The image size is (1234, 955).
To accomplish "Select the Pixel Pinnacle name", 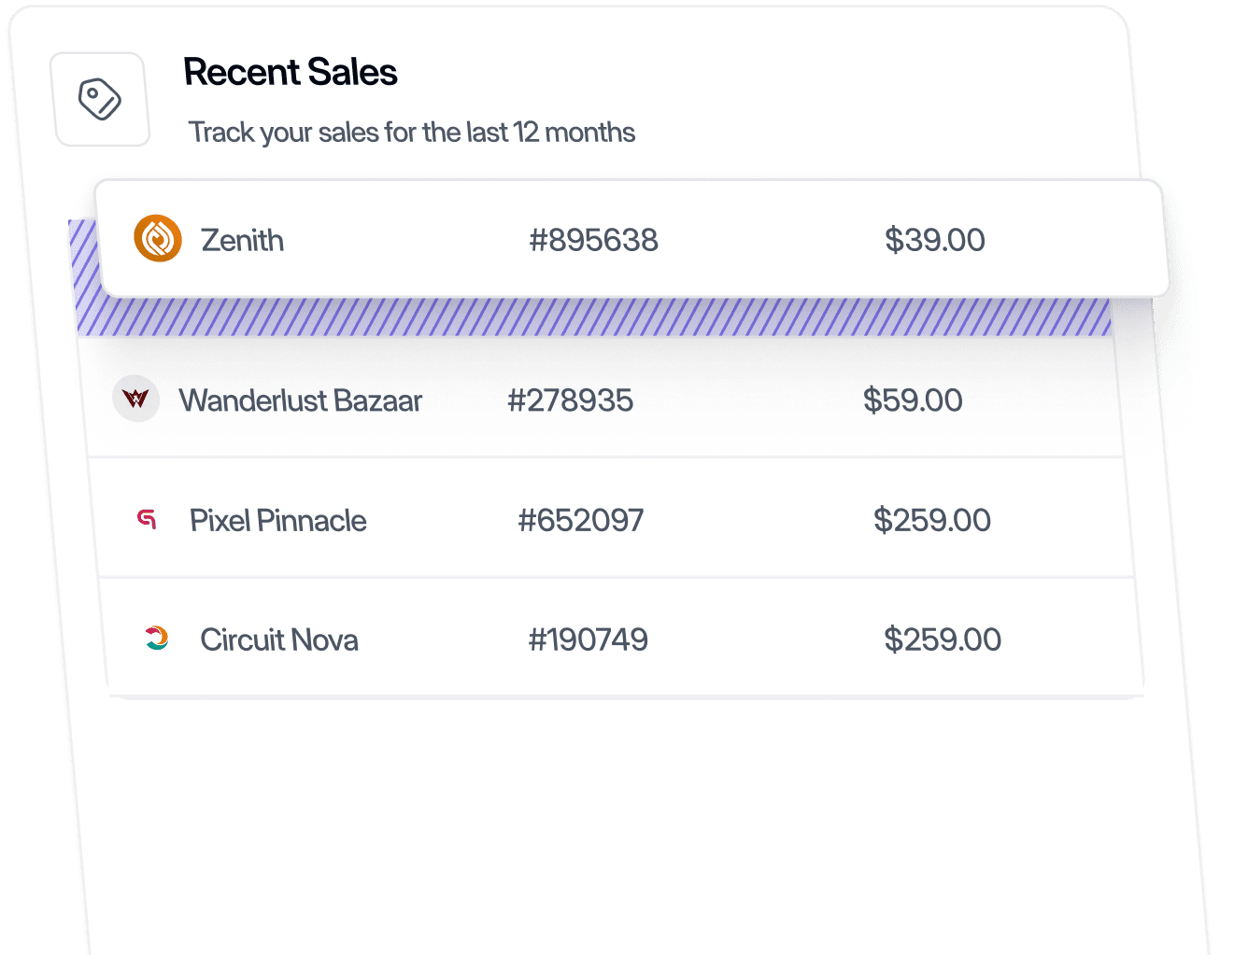I will pyautogui.click(x=277, y=520).
